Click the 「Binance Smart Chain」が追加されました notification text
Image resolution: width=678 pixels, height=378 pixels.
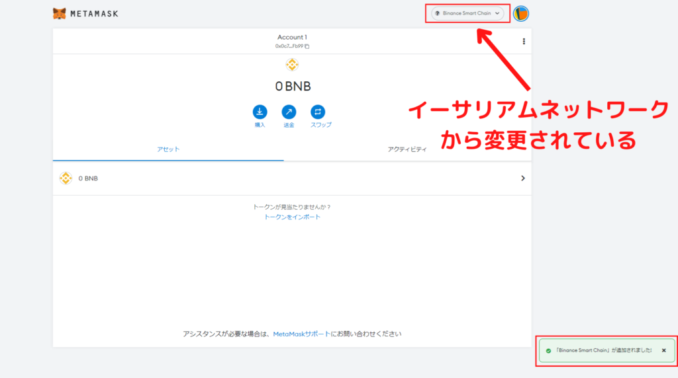coord(603,350)
